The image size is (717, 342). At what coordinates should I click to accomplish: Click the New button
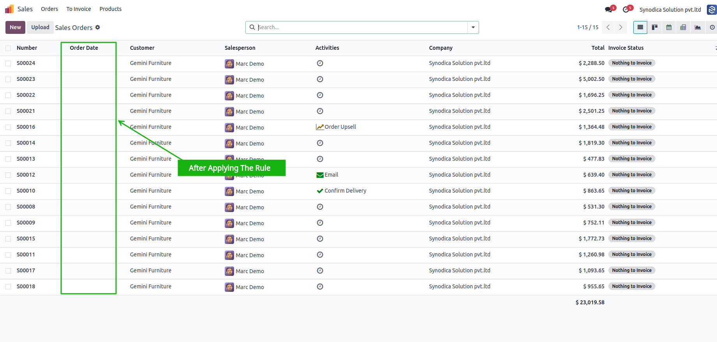15,27
